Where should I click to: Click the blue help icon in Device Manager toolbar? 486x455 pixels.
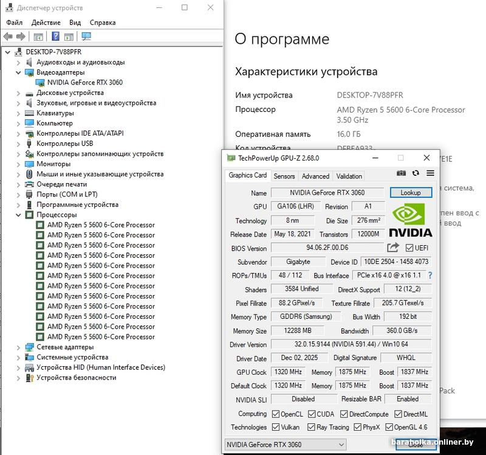(x=55, y=36)
